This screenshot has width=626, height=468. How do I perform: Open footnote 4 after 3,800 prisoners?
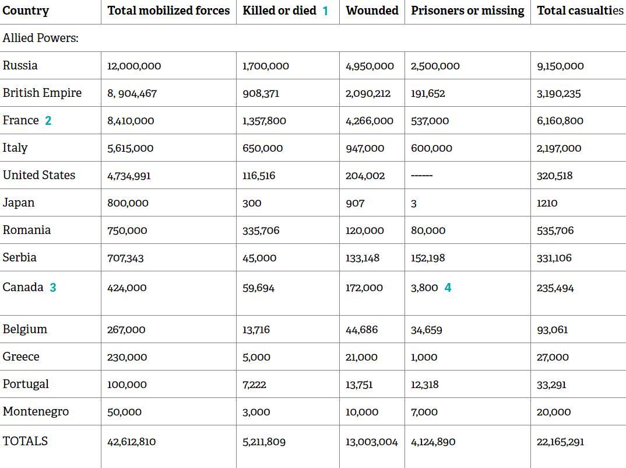448,287
